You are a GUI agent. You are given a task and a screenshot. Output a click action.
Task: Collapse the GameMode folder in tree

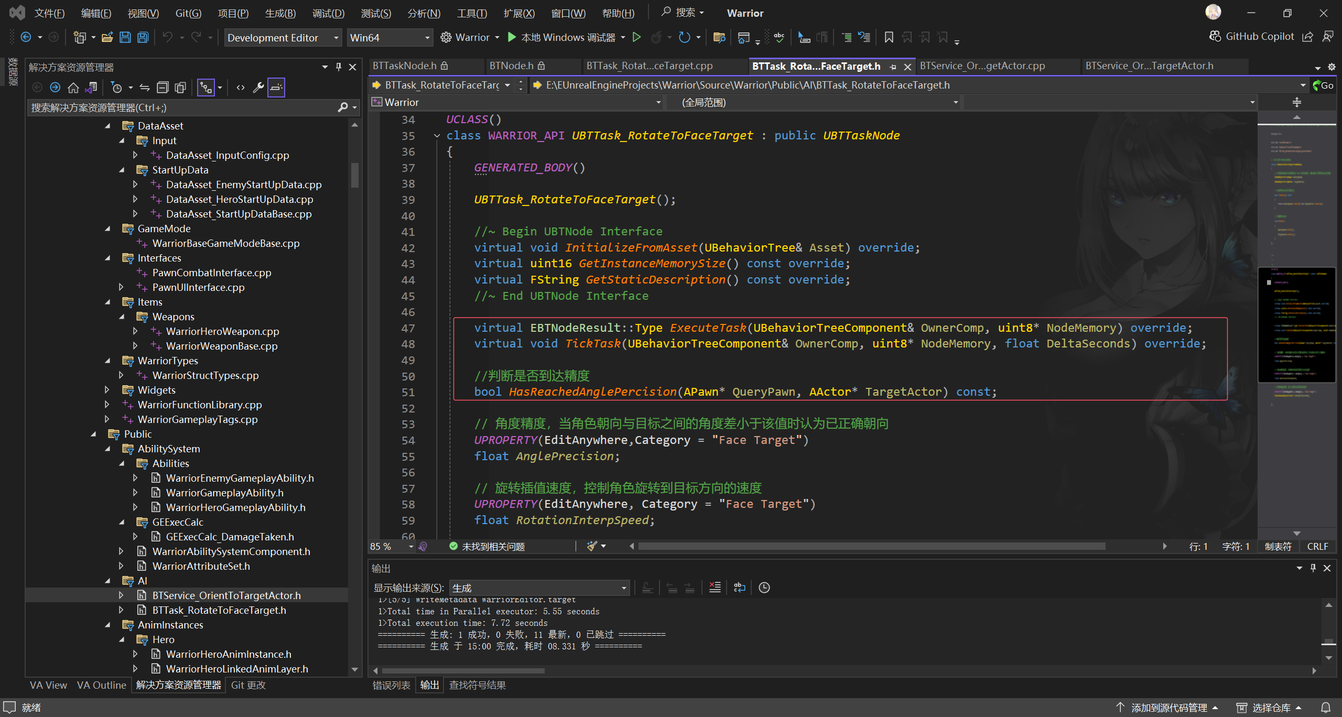tap(108, 229)
